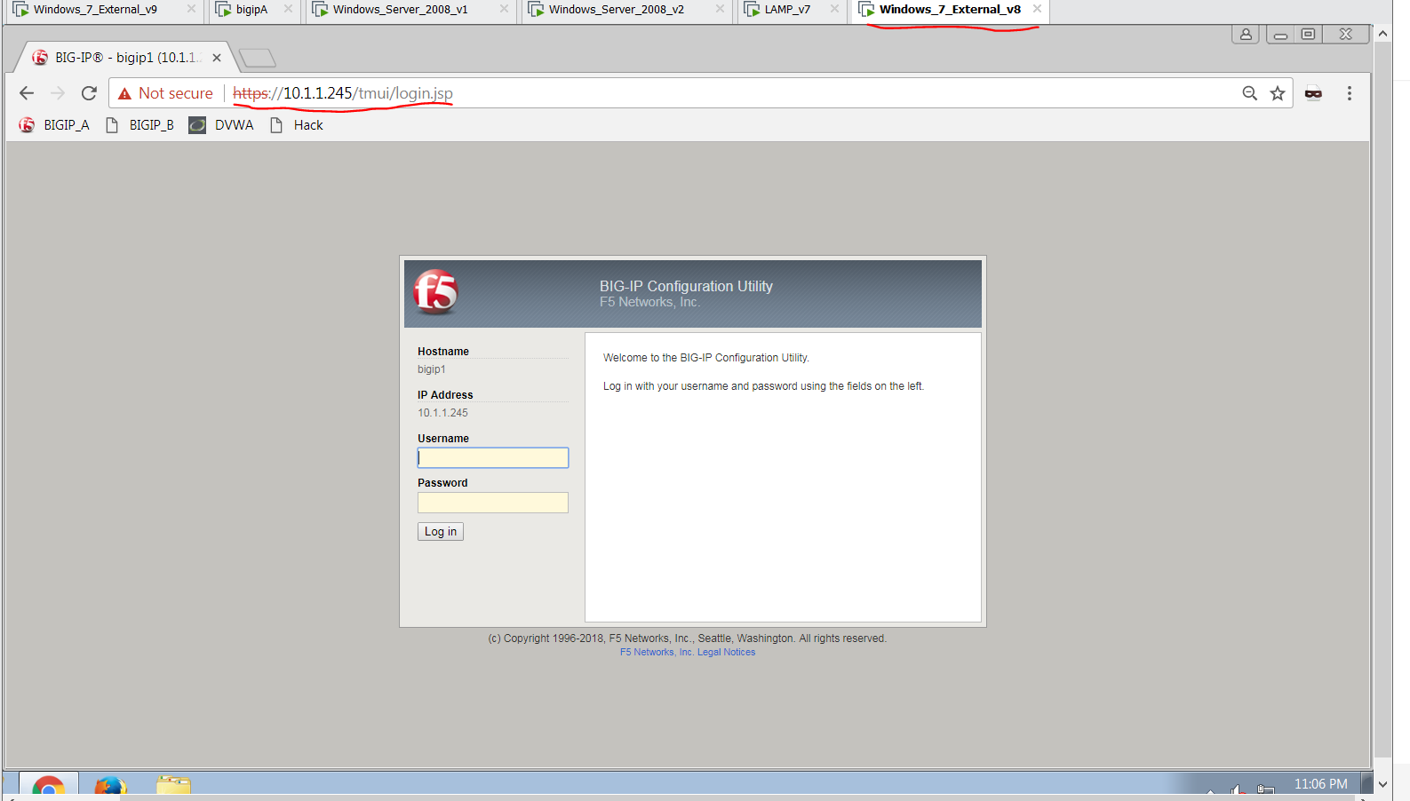Close the Windows_7_External_v8 session tab
The width and height of the screenshot is (1410, 801).
pos(1037,9)
